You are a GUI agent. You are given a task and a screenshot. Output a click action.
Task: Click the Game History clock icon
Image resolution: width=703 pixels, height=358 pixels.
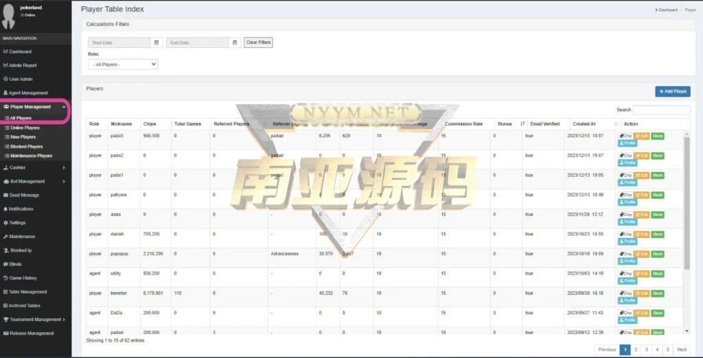[5, 278]
